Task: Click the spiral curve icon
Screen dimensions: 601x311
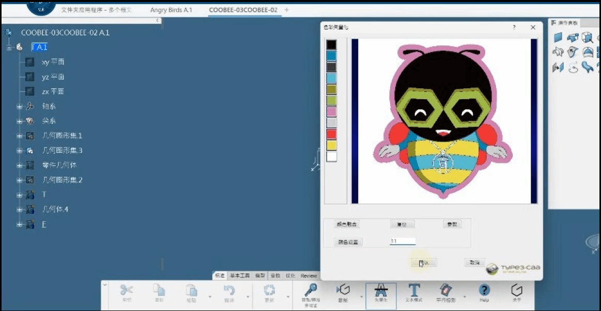Action: [x=573, y=67]
